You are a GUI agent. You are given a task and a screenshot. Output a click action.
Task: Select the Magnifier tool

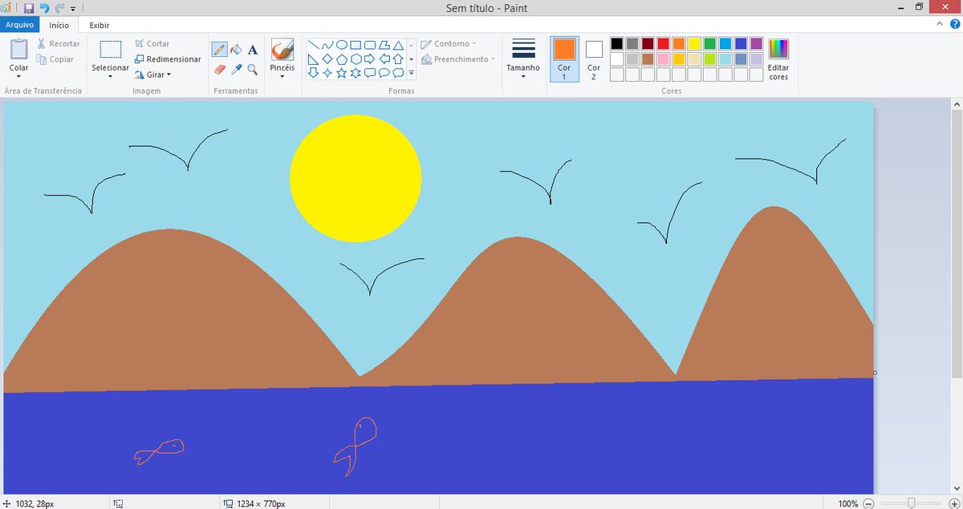(253, 70)
